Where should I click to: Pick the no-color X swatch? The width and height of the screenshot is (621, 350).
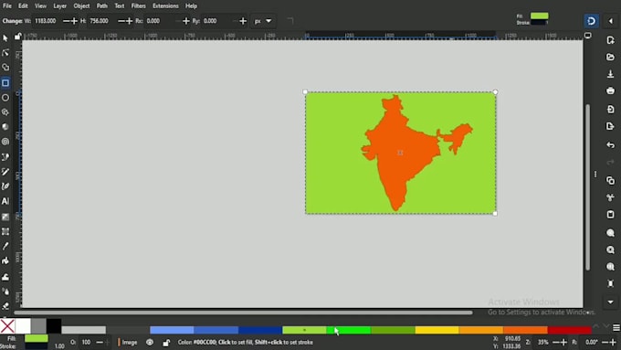coord(7,326)
